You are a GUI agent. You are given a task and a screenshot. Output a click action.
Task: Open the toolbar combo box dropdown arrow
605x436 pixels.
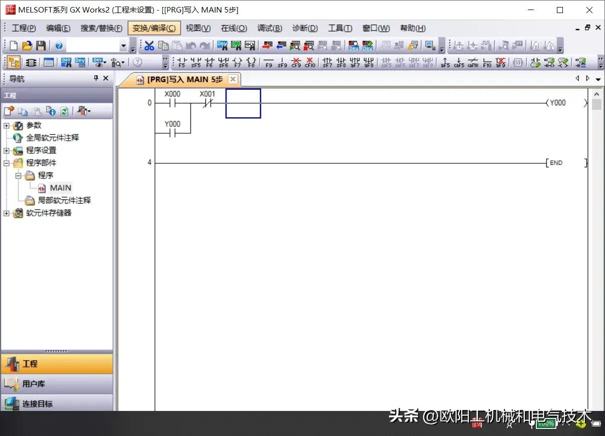tap(123, 46)
